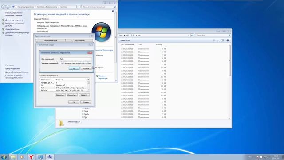Image resolution: width=284 pixels, height=160 pixels.
Task: Click the Control Panel forward arrow
Action: 8,7
